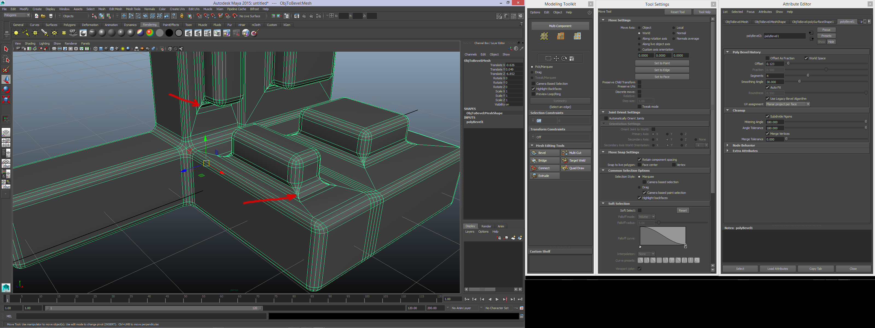Select the Local move axis radio button
Viewport: 875px width, 328px height.
(x=673, y=28)
